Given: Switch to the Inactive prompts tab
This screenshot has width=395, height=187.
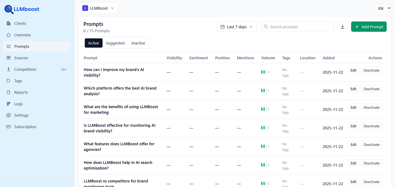Looking at the screenshot, I should [x=138, y=43].
